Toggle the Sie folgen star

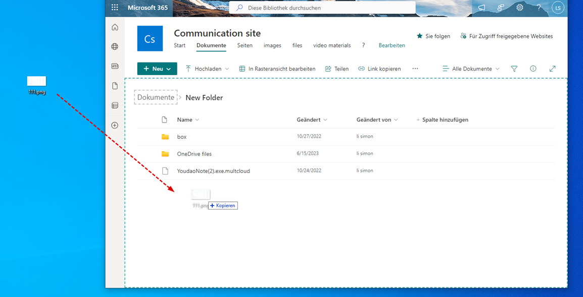click(x=420, y=36)
